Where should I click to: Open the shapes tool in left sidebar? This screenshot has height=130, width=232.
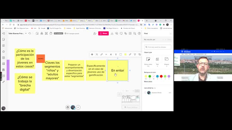click(x=4, y=45)
